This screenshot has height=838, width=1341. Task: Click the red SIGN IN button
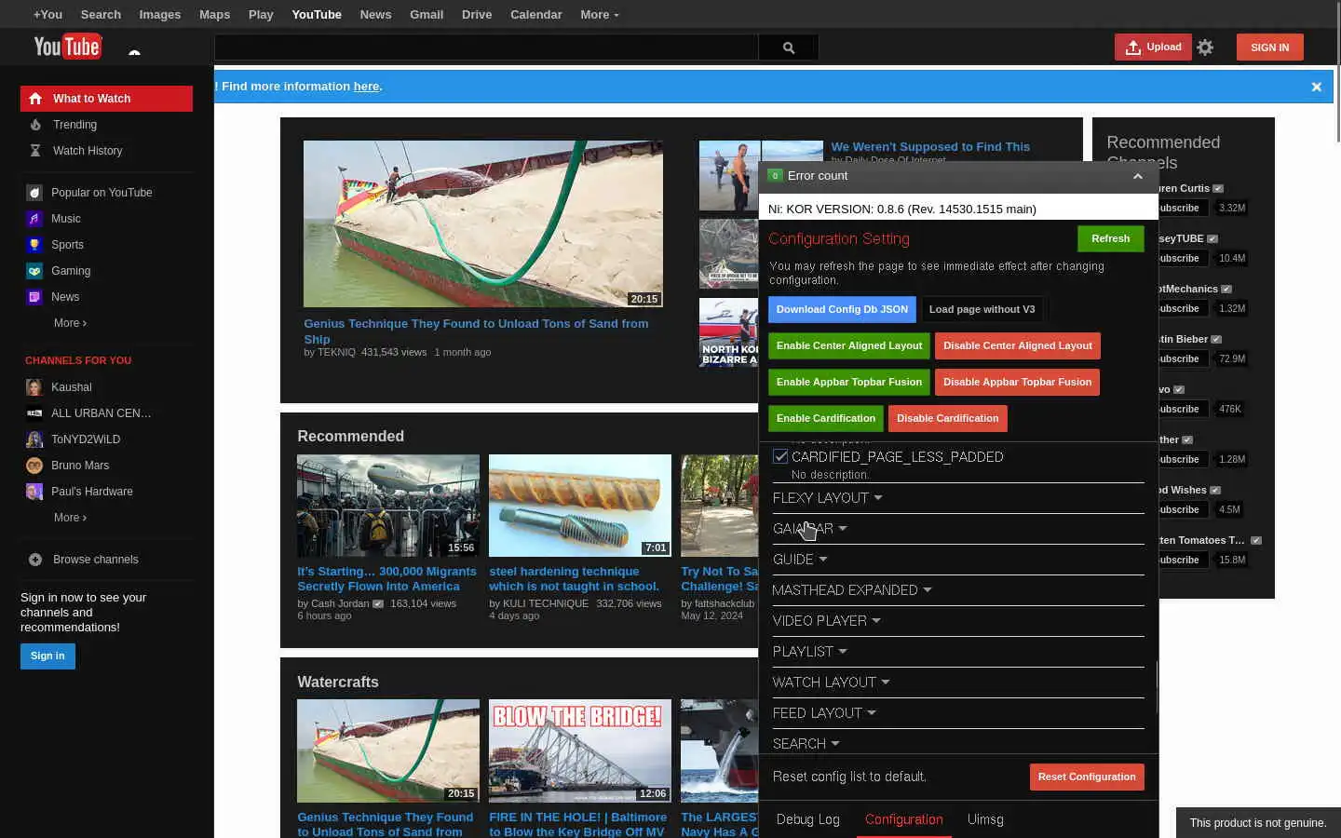(x=1270, y=47)
